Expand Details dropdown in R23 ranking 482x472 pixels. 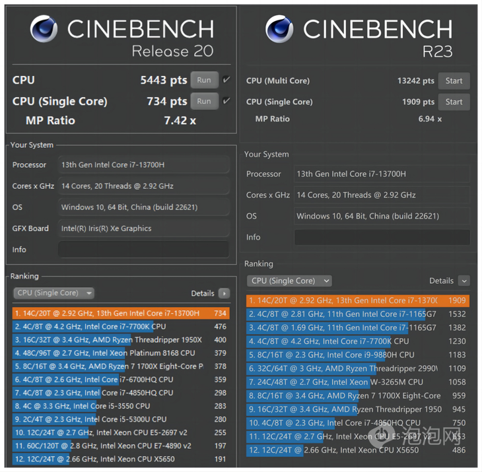[x=464, y=281]
